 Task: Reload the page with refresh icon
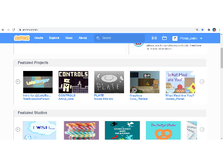point(13,30)
